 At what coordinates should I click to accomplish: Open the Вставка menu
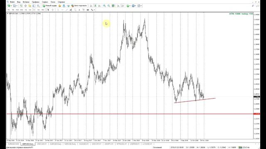pos(26,2)
